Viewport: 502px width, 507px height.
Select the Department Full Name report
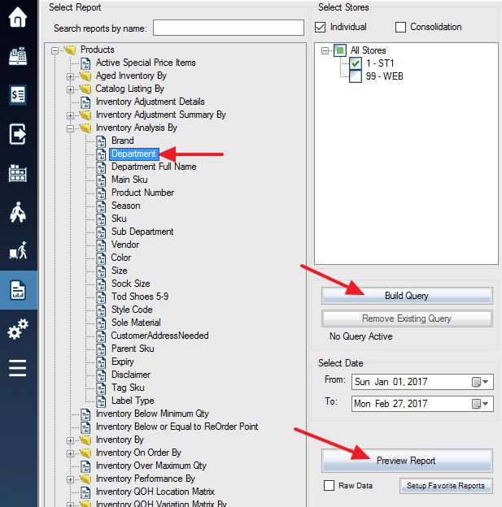click(154, 167)
